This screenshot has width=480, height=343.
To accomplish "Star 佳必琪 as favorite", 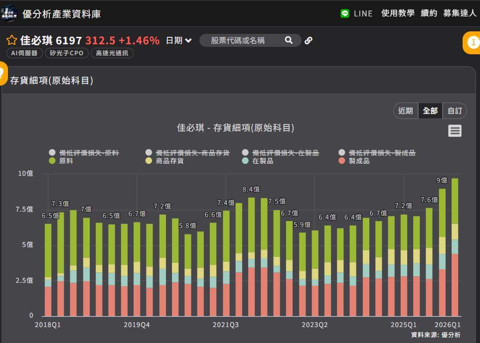I will [12, 40].
